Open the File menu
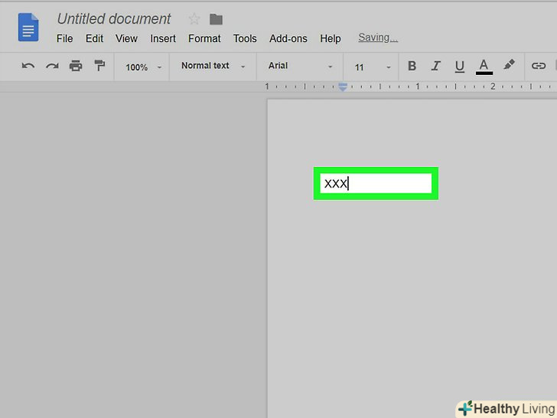The width and height of the screenshot is (557, 418). [x=64, y=38]
